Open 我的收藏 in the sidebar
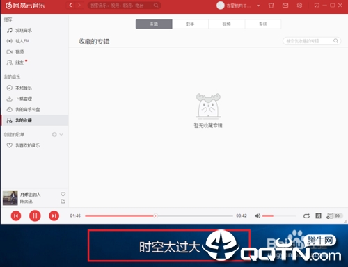Image resolution: width=348 pixels, height=267 pixels. [34, 120]
